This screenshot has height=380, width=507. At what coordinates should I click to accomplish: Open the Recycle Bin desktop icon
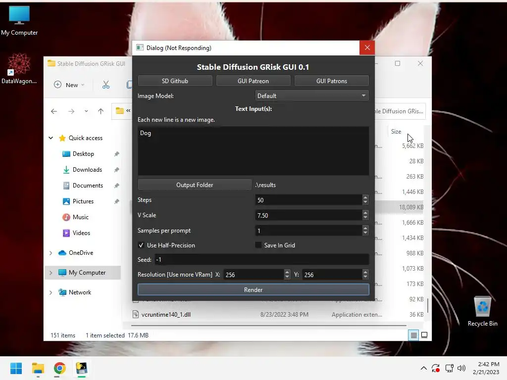click(482, 312)
